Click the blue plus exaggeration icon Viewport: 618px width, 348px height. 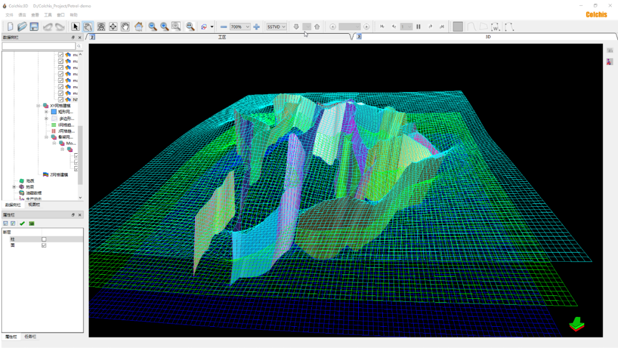256,26
